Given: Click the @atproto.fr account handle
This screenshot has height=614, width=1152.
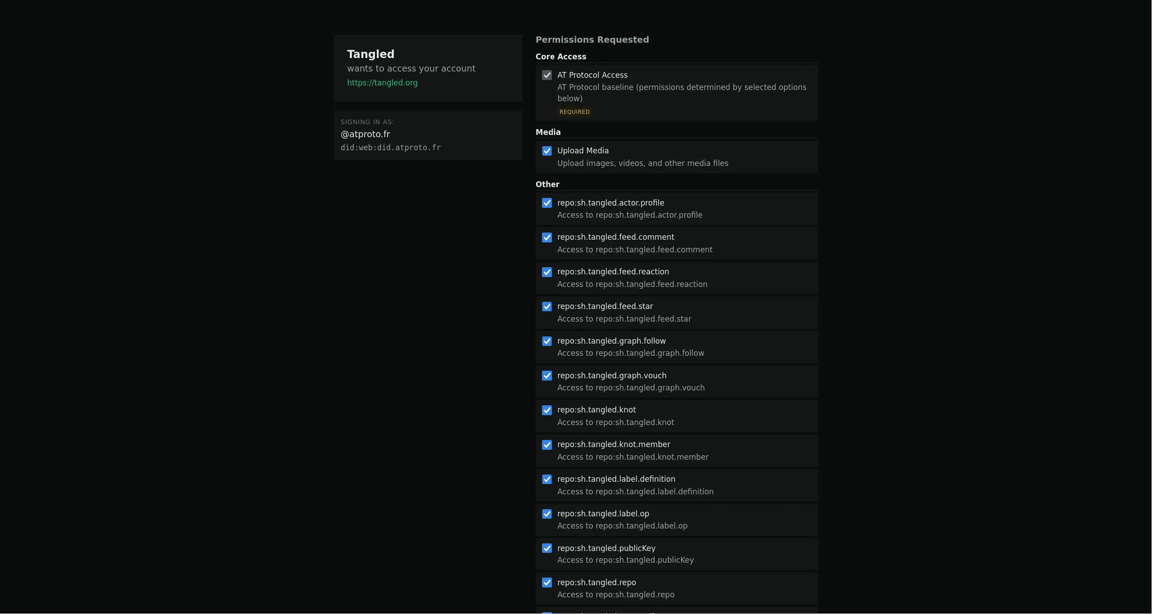Looking at the screenshot, I should (365, 134).
